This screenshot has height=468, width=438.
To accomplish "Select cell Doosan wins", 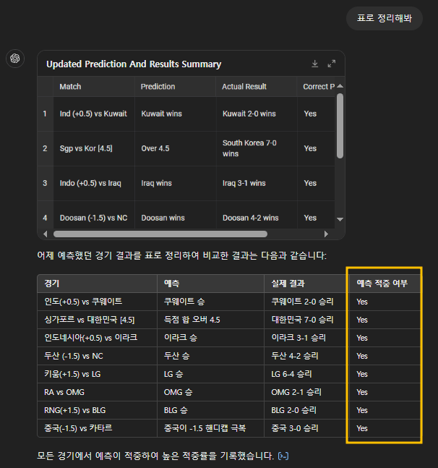I will (x=175, y=215).
